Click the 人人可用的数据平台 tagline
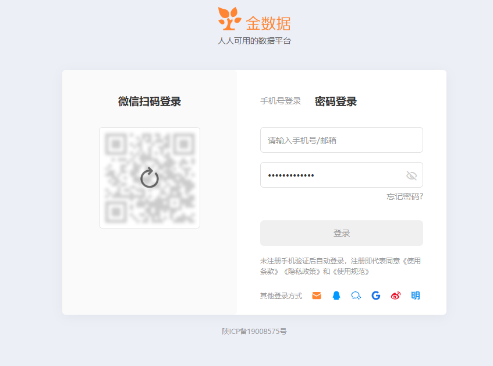This screenshot has height=366, width=493. click(254, 41)
